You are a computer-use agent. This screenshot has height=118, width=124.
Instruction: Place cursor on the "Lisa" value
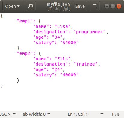[63, 26]
